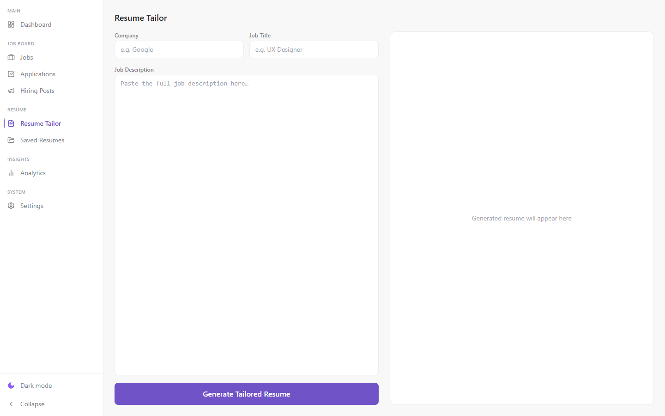The width and height of the screenshot is (665, 416).
Task: Click the Dark mode label
Action: [x=36, y=385]
